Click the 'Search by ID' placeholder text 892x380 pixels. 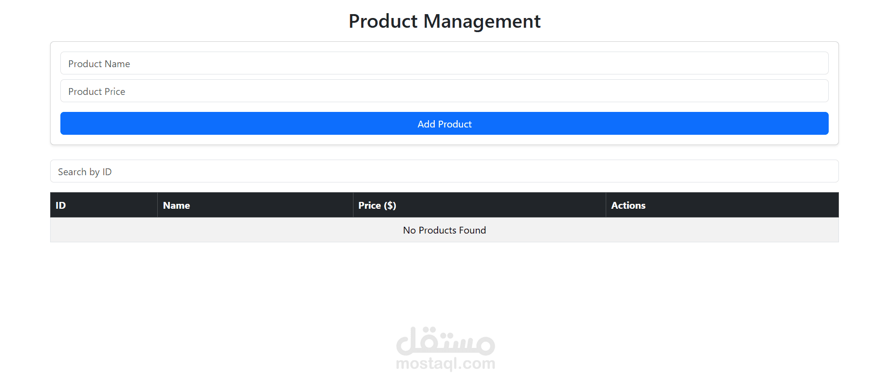pos(85,172)
